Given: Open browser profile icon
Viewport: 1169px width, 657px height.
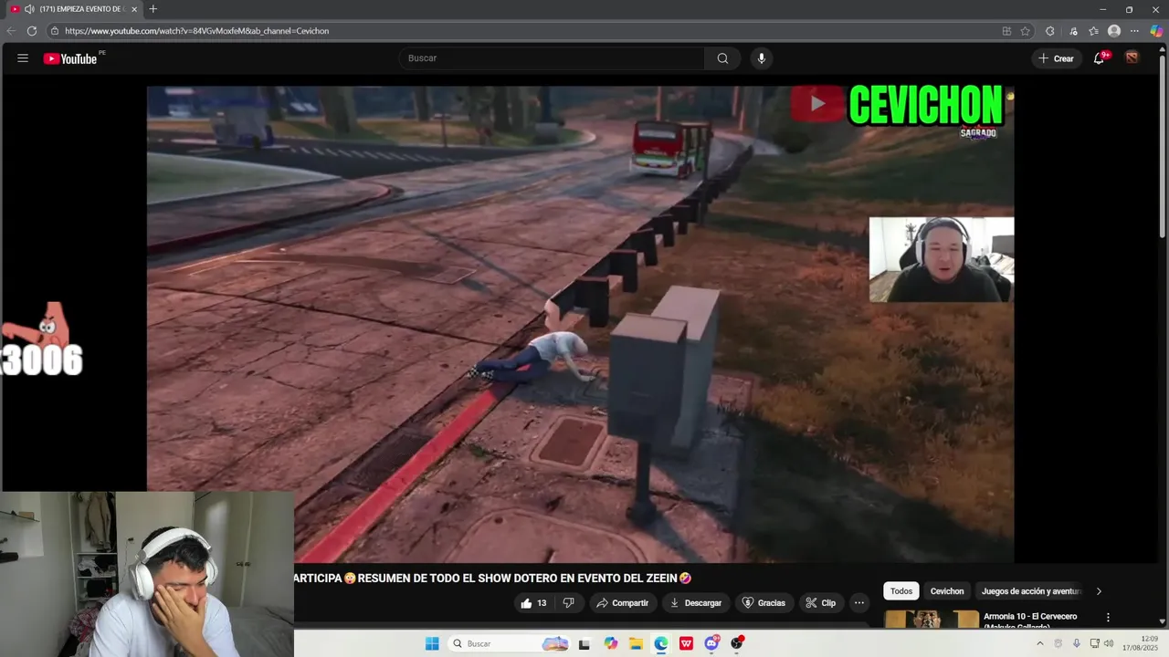Looking at the screenshot, I should pos(1114,31).
